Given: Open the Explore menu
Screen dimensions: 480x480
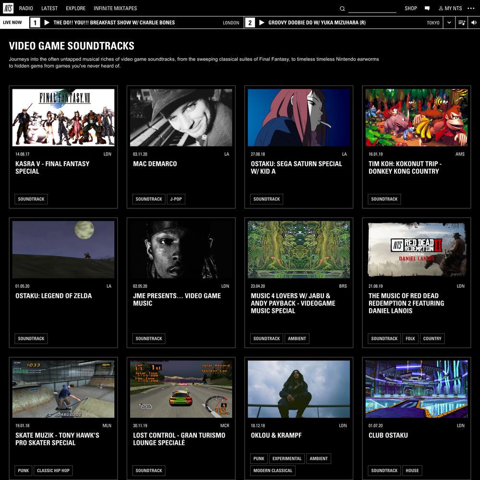Looking at the screenshot, I should click(76, 8).
